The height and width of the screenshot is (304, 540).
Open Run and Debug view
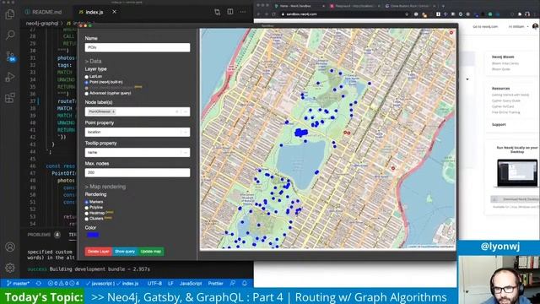[x=10, y=77]
